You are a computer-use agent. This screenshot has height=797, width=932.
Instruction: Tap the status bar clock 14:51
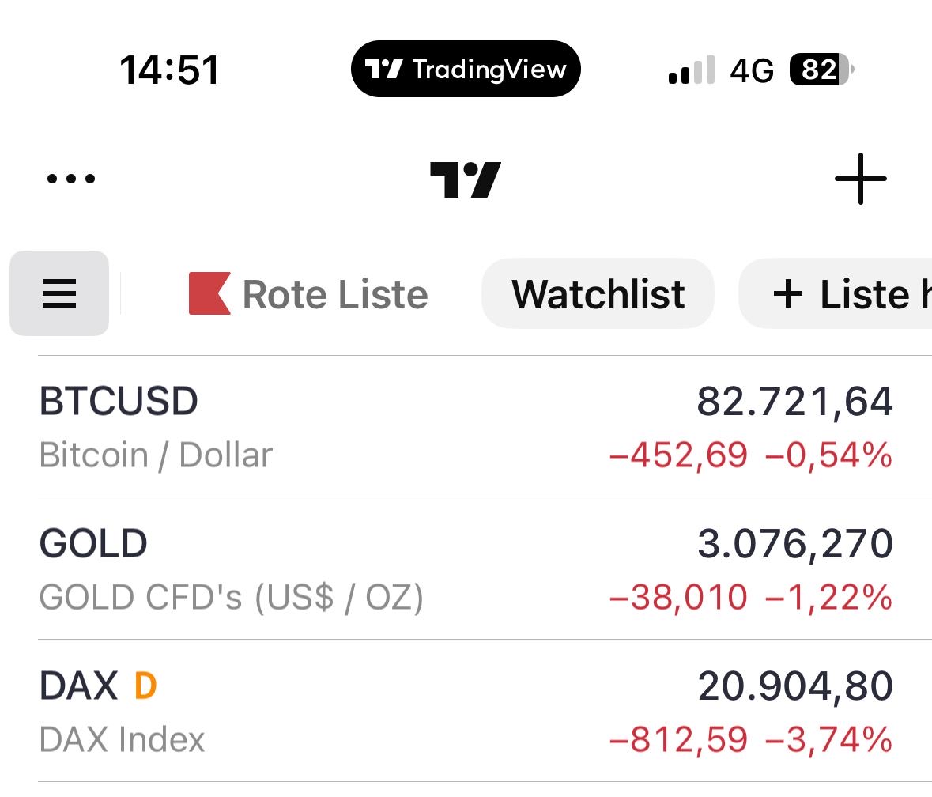(x=169, y=70)
